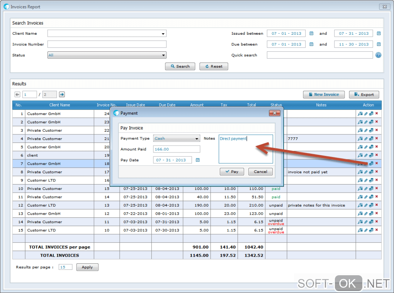Click the Notes column header
The height and width of the screenshot is (293, 394).
point(321,105)
